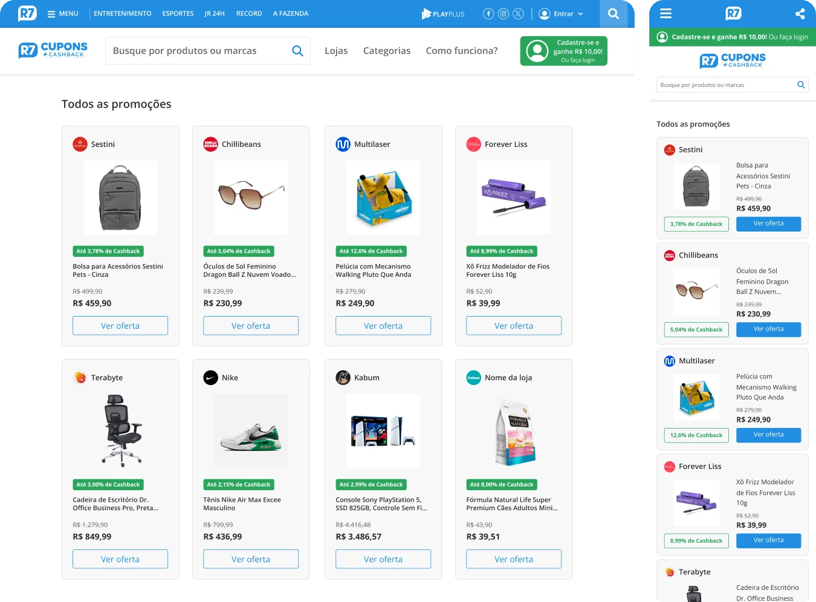Click the mobile R7 Cupons Cashback logo
The width and height of the screenshot is (816, 602).
click(x=733, y=60)
